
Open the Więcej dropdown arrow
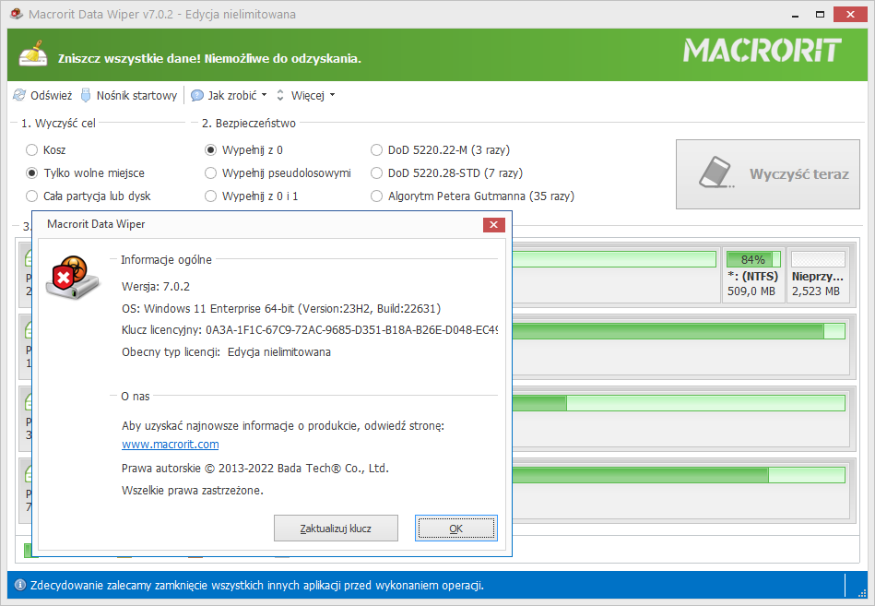pyautogui.click(x=332, y=95)
